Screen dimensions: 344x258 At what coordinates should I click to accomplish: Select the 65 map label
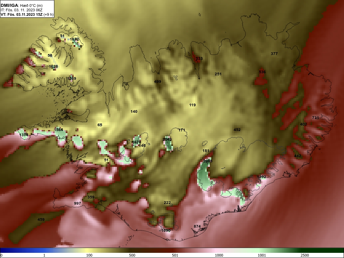pos(100,125)
